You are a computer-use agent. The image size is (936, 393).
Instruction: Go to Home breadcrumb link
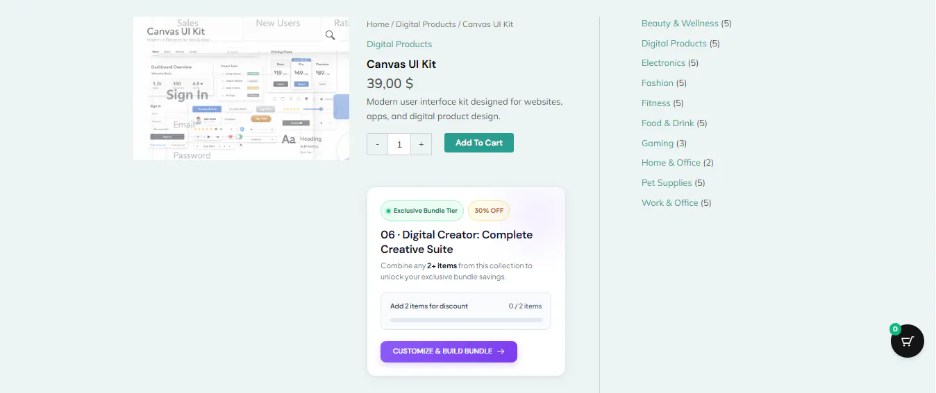click(378, 24)
